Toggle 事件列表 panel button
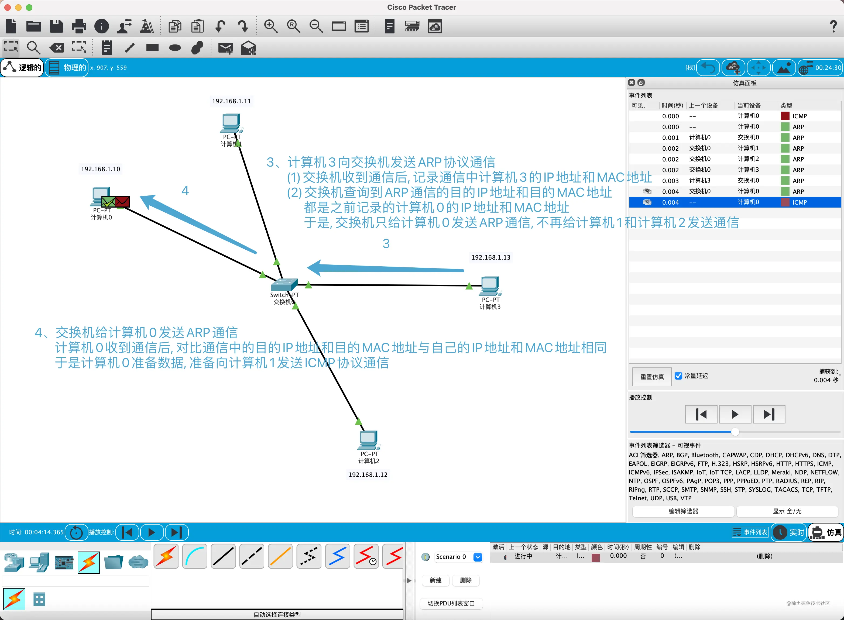The height and width of the screenshot is (620, 844). tap(750, 532)
